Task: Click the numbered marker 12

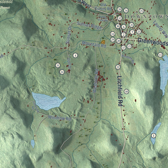Action: click(x=120, y=18)
